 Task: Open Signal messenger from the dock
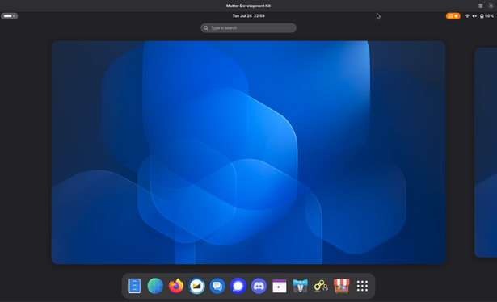(238, 286)
